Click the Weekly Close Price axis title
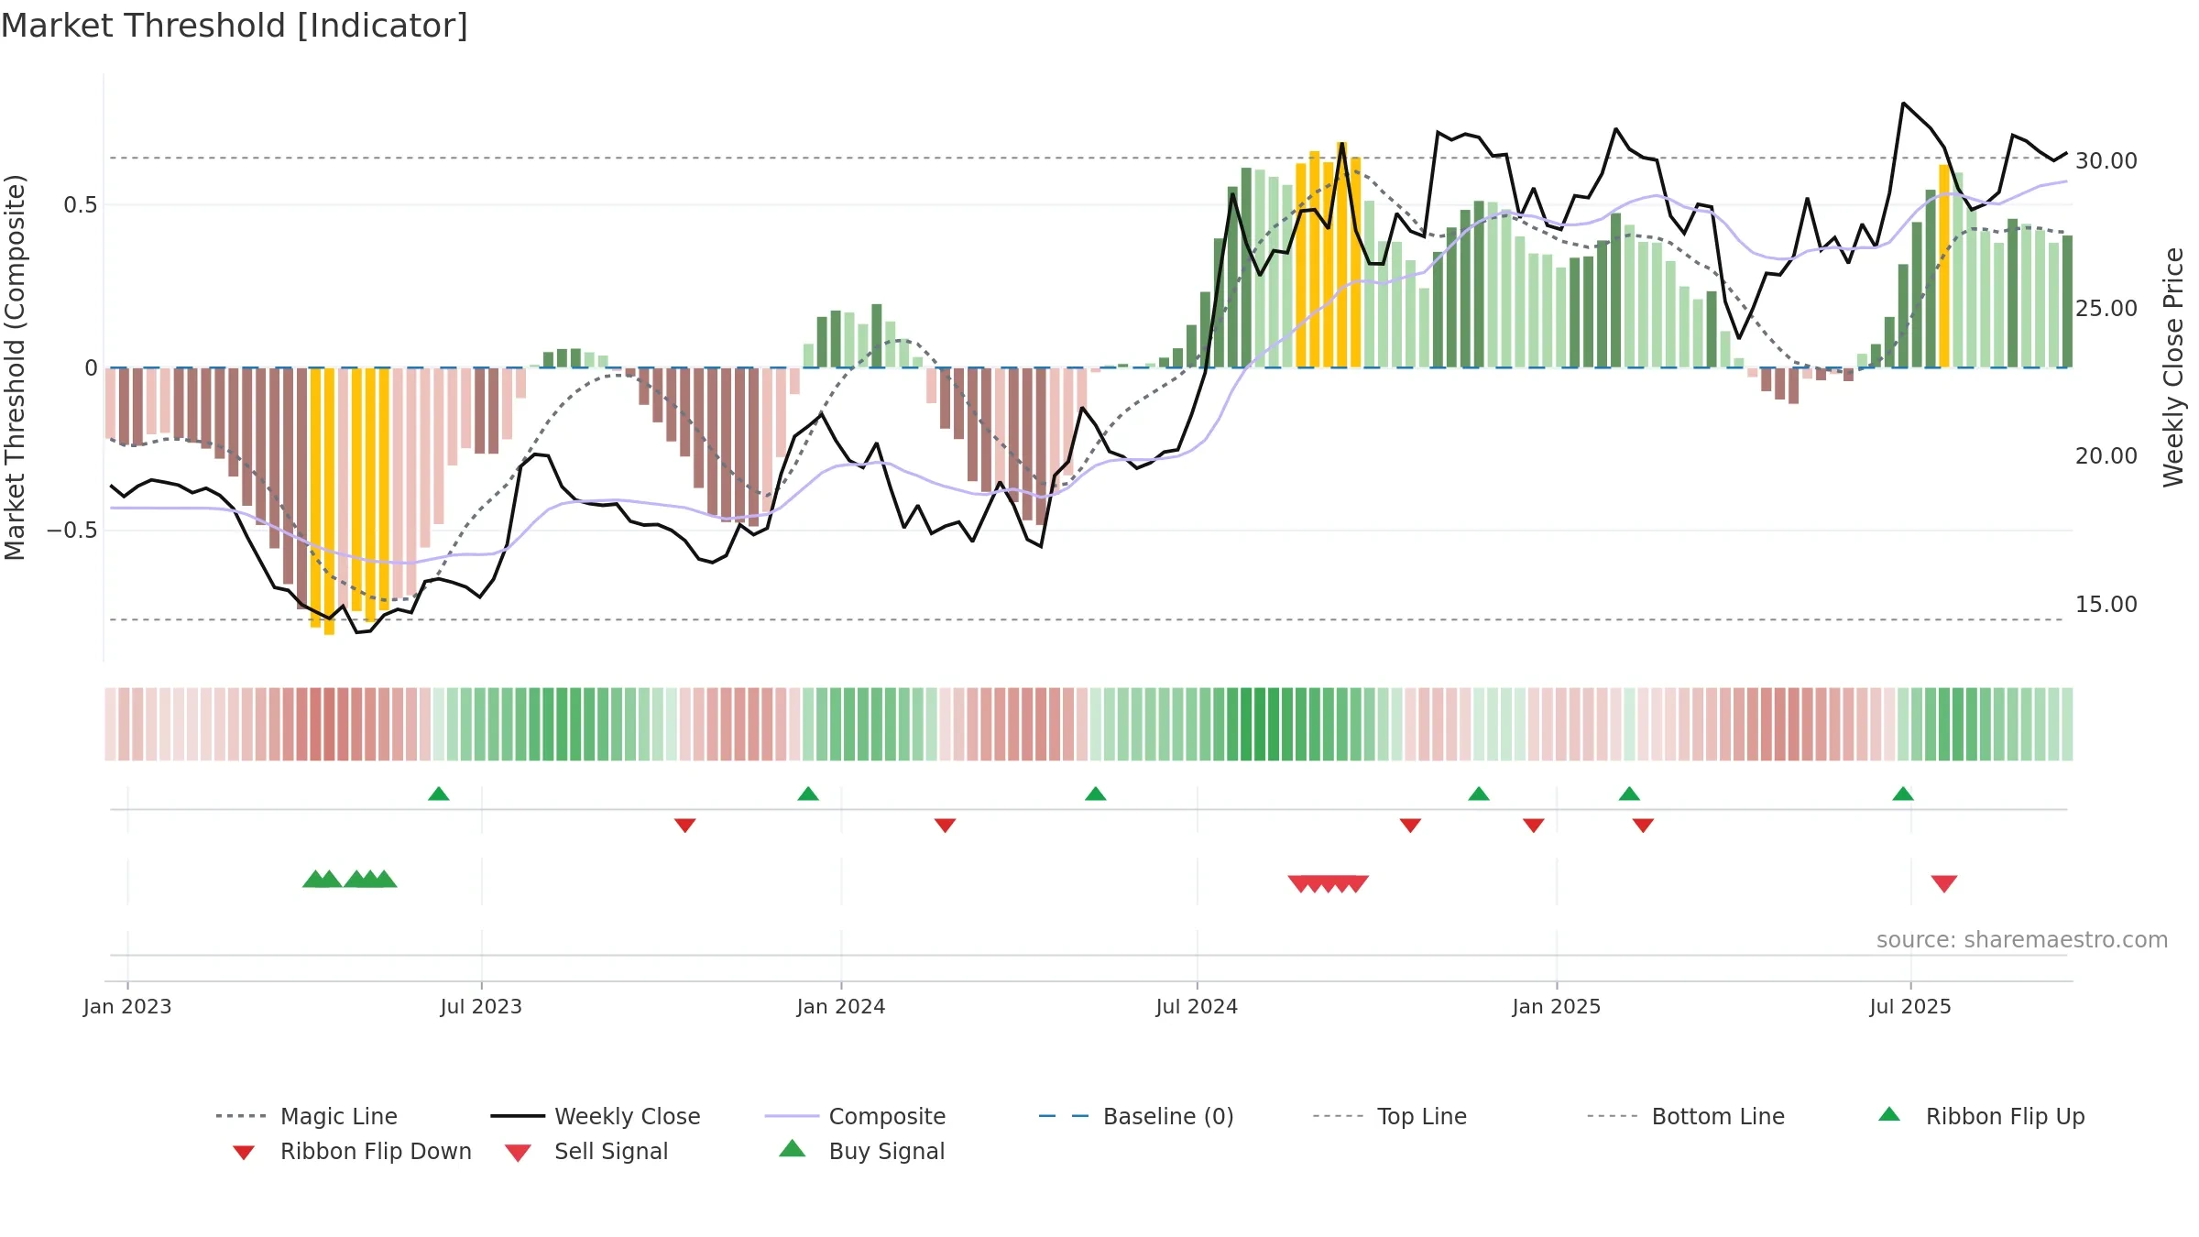 tap(2173, 367)
